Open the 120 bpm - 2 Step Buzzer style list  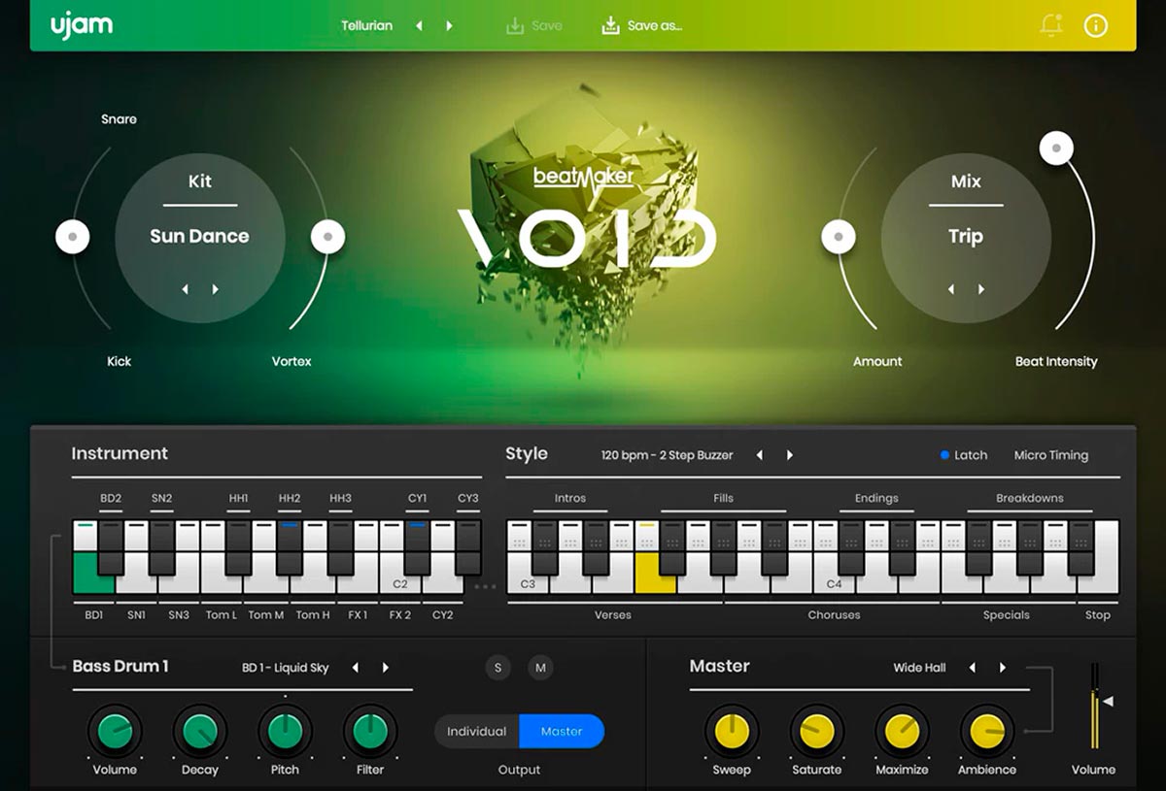pyautogui.click(x=667, y=455)
